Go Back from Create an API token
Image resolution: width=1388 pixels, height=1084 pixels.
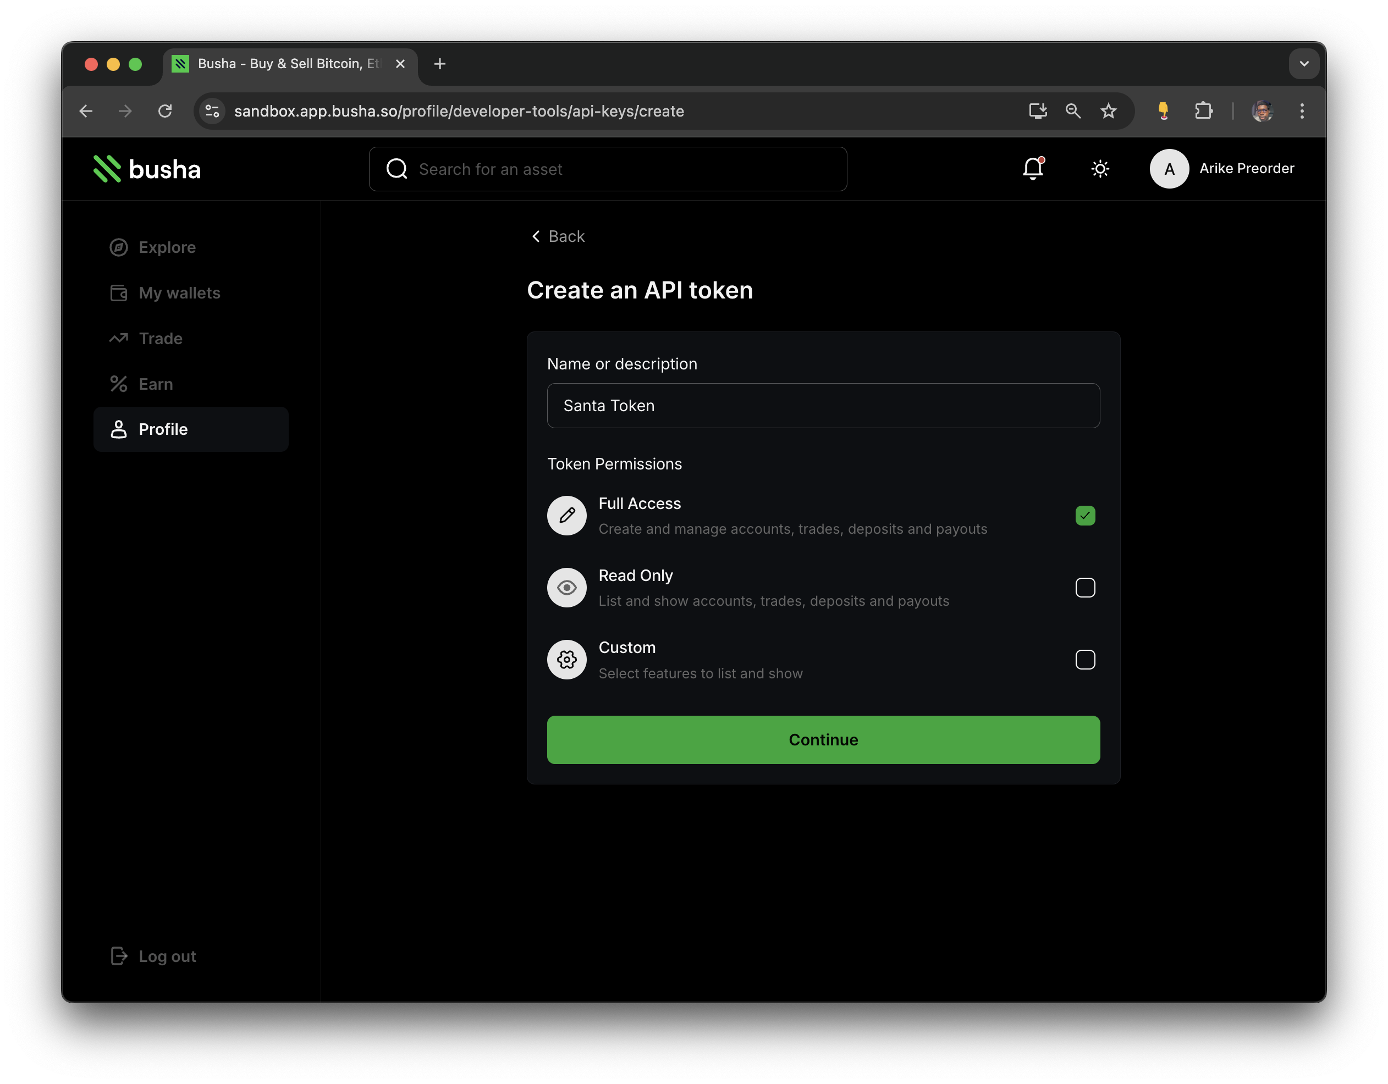click(x=558, y=236)
